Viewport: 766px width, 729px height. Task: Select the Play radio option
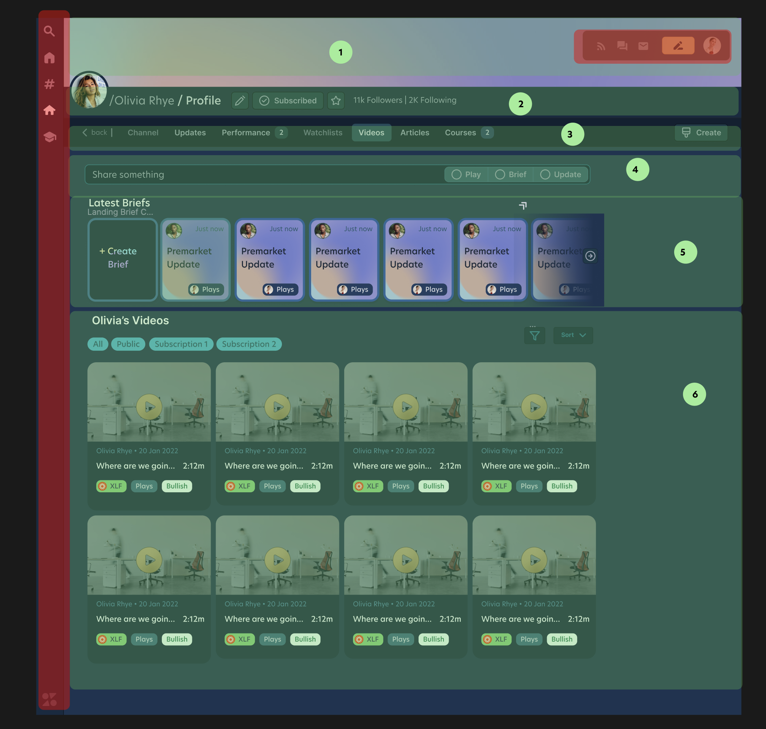click(x=466, y=174)
